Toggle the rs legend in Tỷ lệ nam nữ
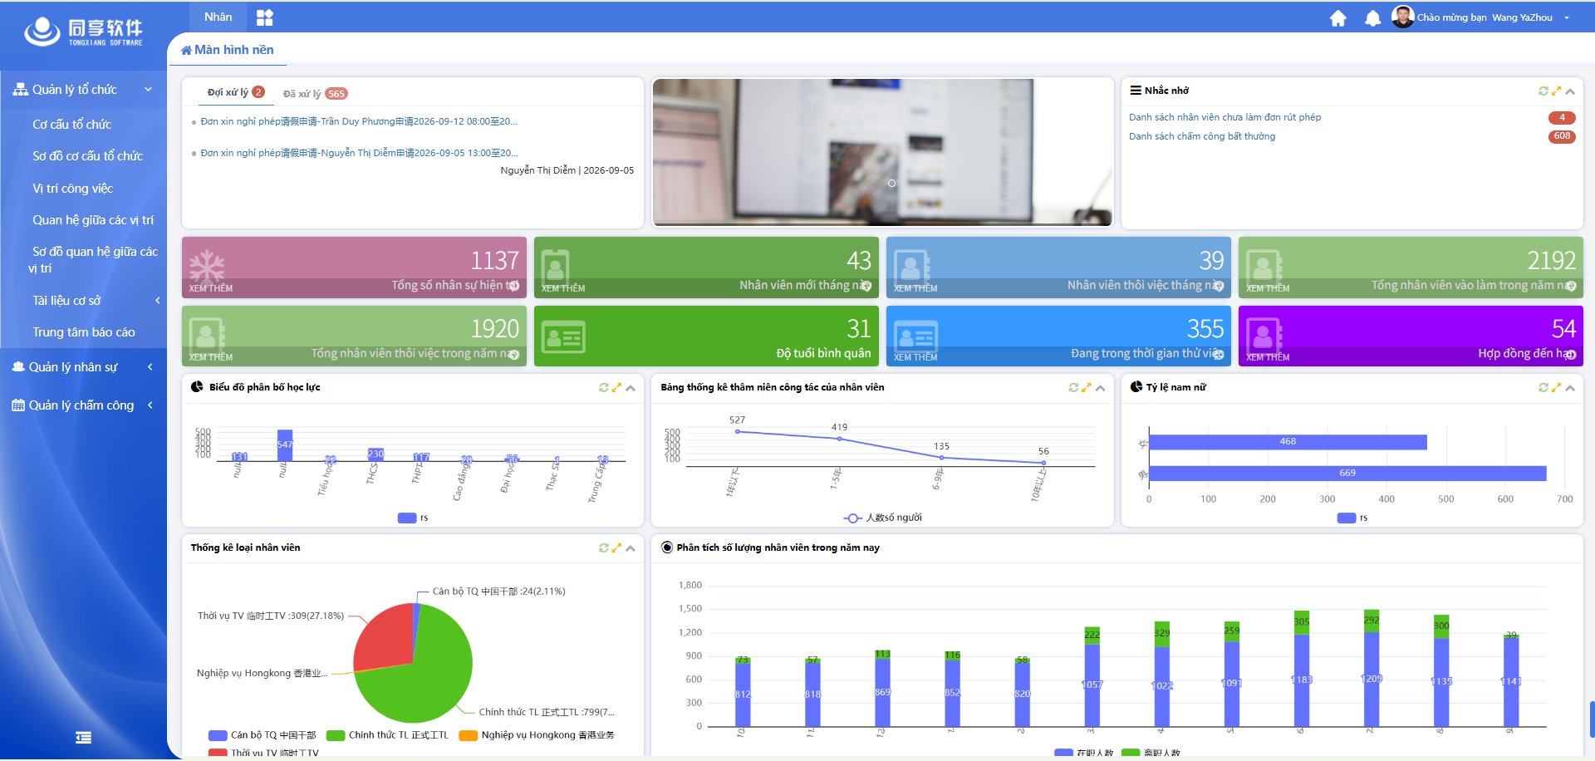 tap(1352, 518)
